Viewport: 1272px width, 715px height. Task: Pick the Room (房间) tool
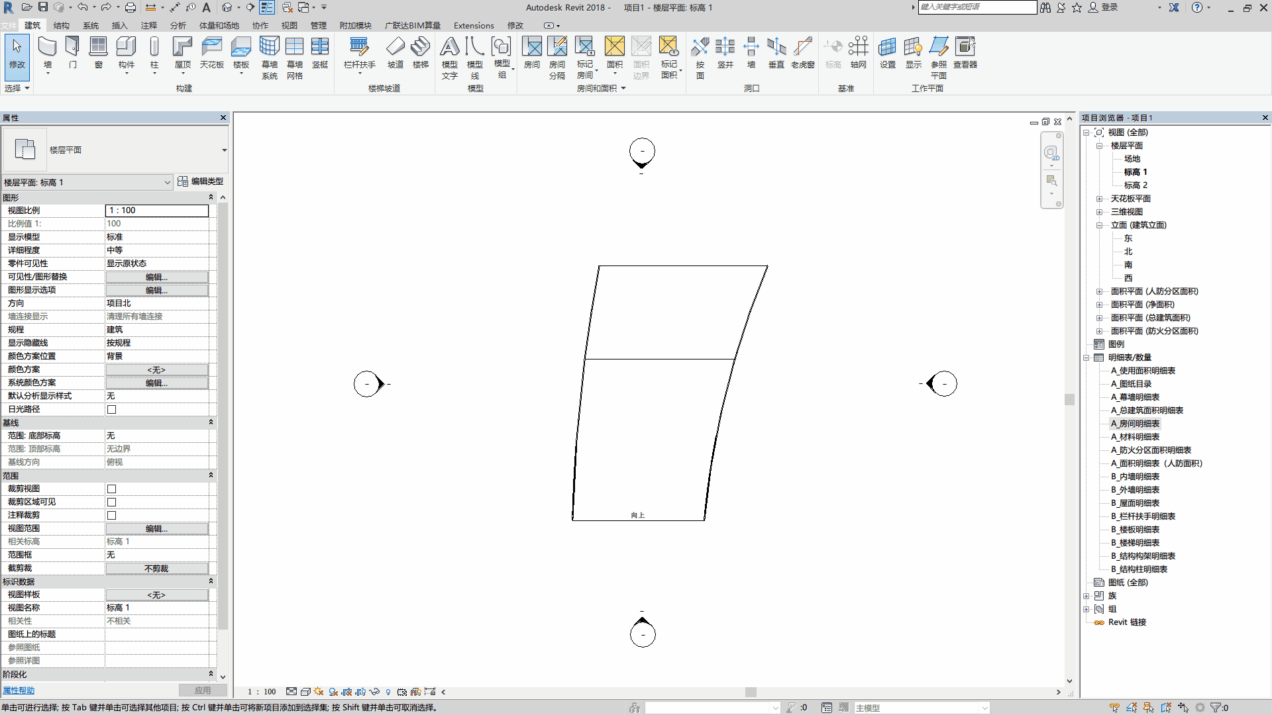point(532,53)
